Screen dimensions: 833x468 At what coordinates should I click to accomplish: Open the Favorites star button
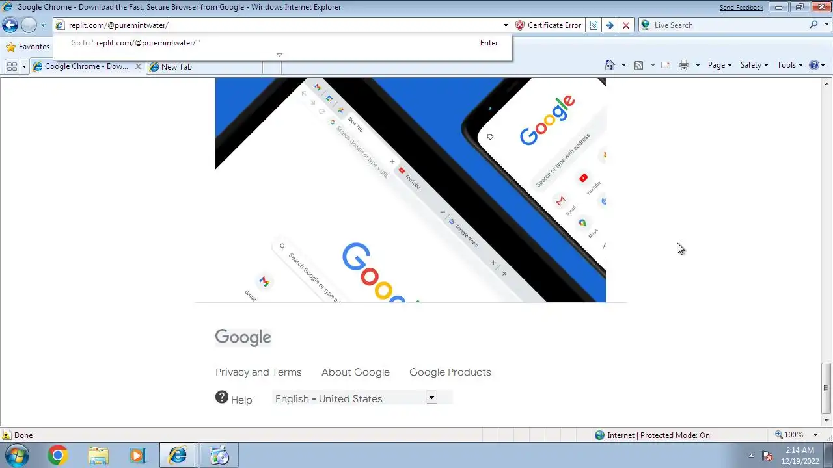tap(27, 47)
